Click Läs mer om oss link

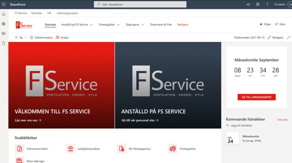[28, 120]
